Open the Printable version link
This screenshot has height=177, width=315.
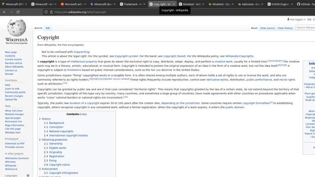click(x=14, y=147)
